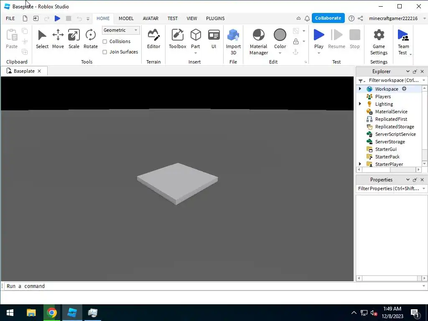Select the Select tool in Tools group
The width and height of the screenshot is (428, 321).
click(x=42, y=39)
